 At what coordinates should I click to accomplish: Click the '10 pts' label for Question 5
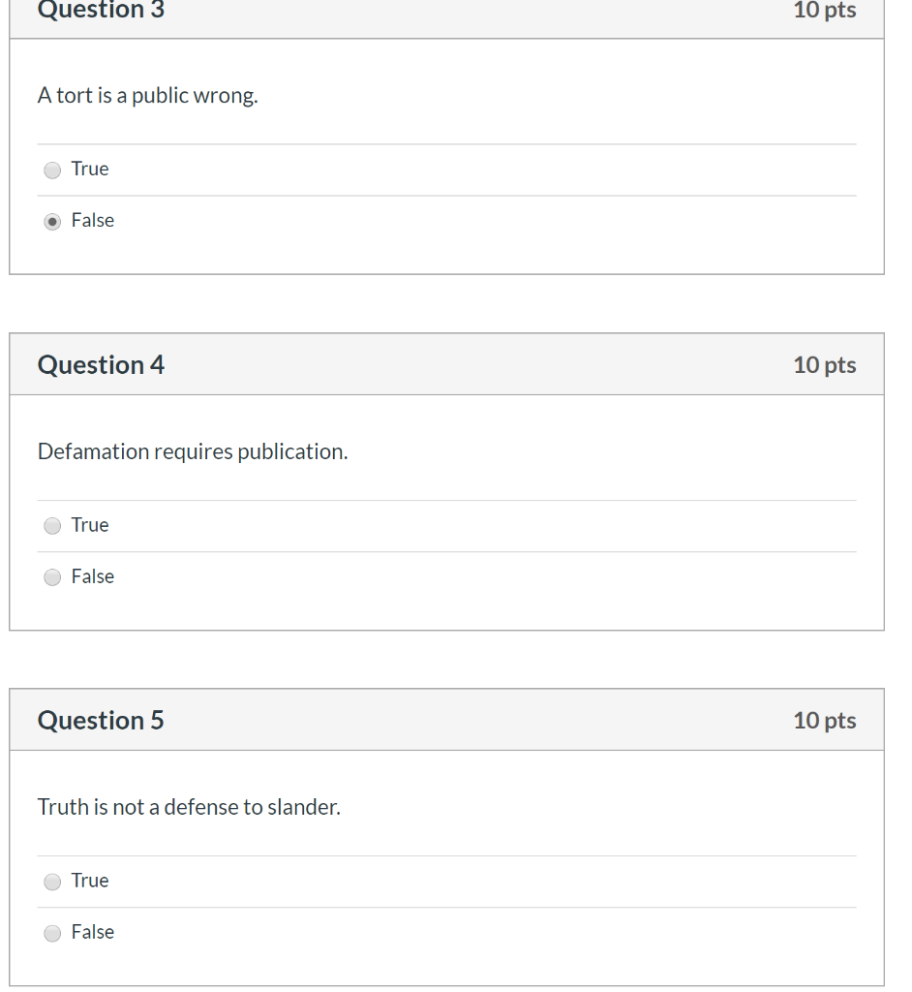(x=824, y=721)
